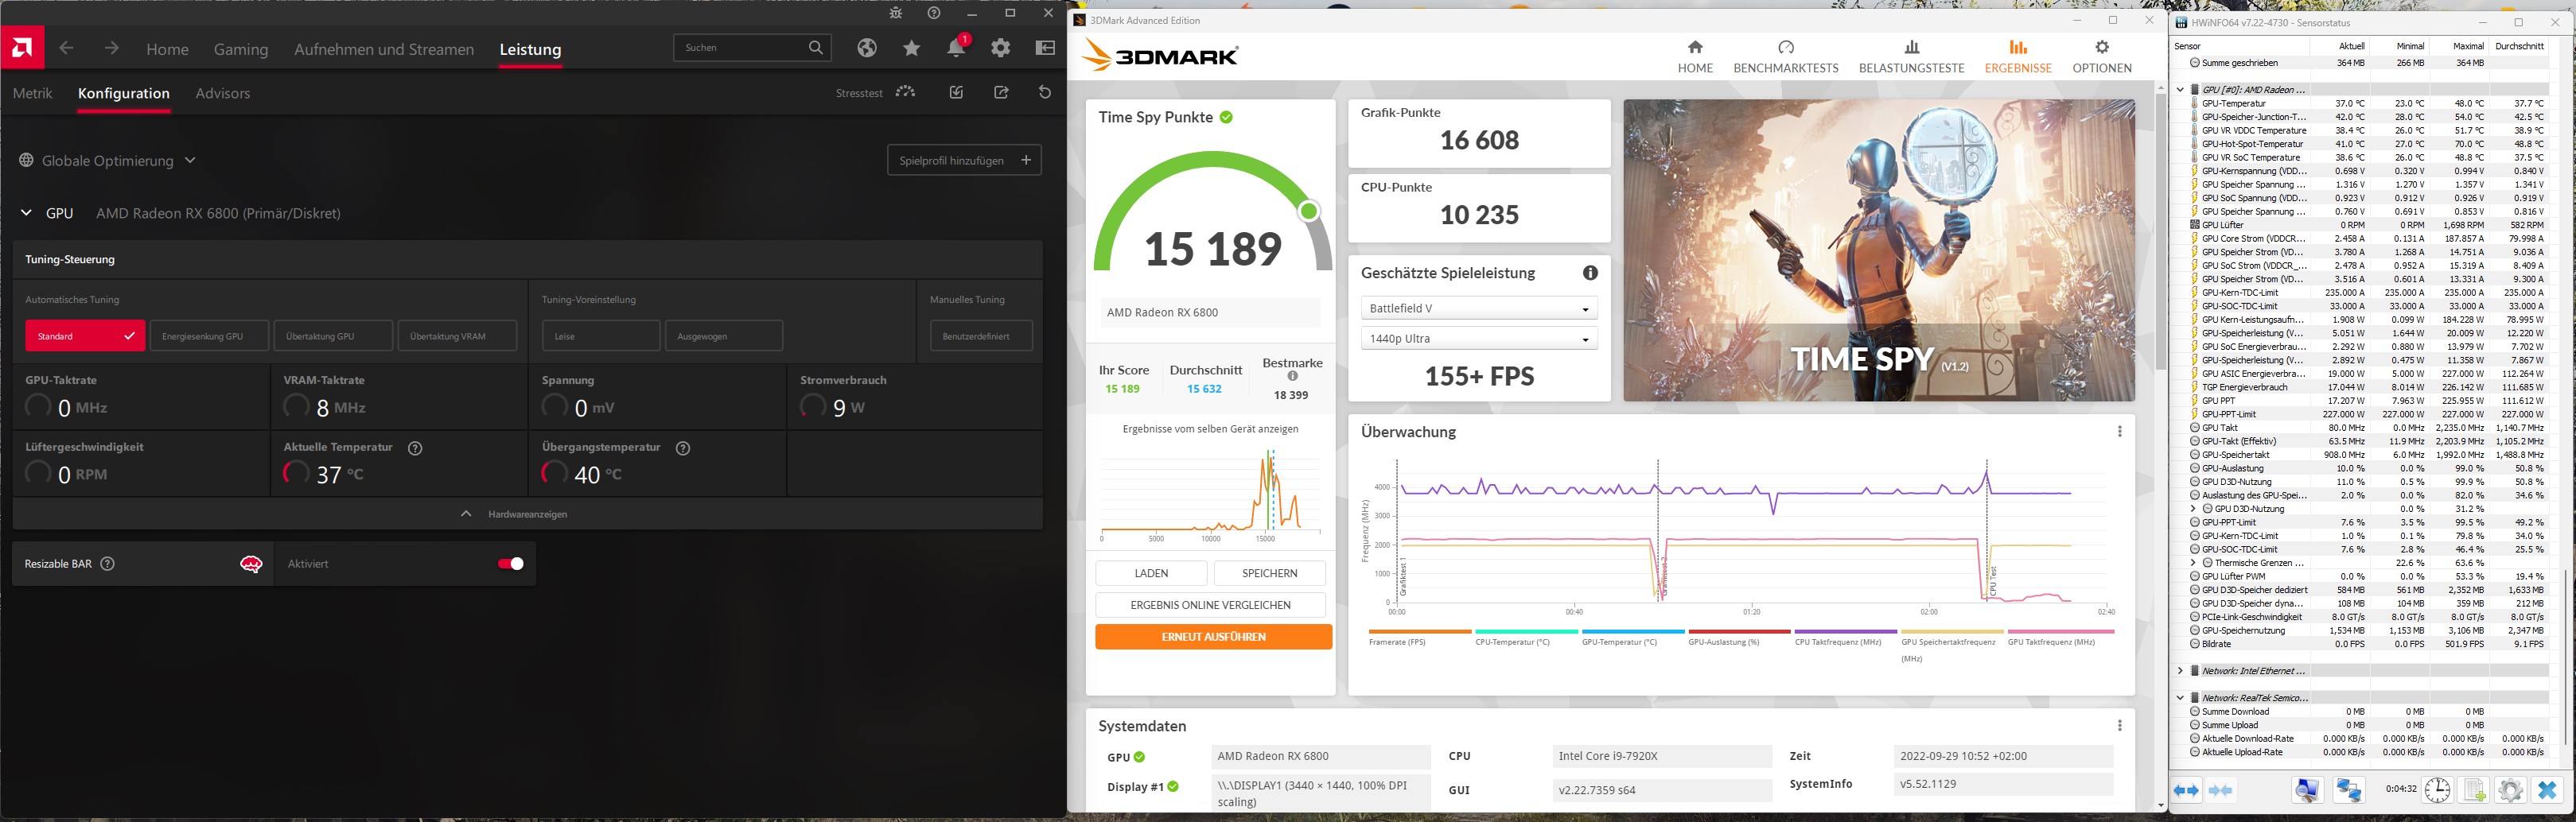Click the LADEN button in 3DMark
Viewport: 2576px width, 822px height.
point(1151,573)
